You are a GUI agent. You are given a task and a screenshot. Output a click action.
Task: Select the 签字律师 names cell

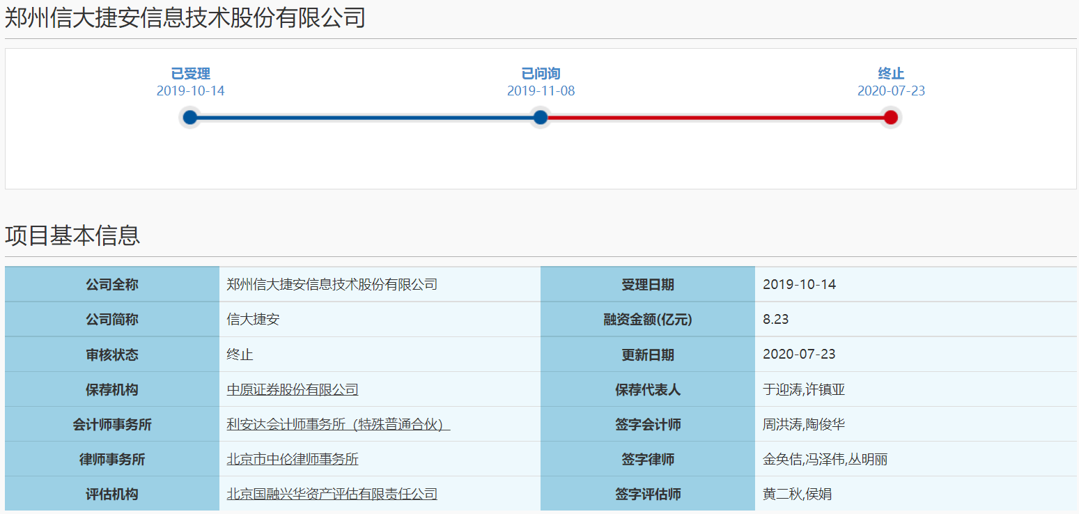click(821, 459)
